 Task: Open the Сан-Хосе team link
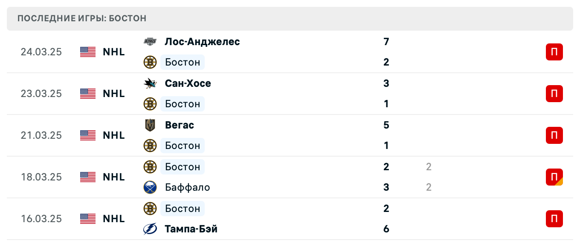tap(188, 83)
